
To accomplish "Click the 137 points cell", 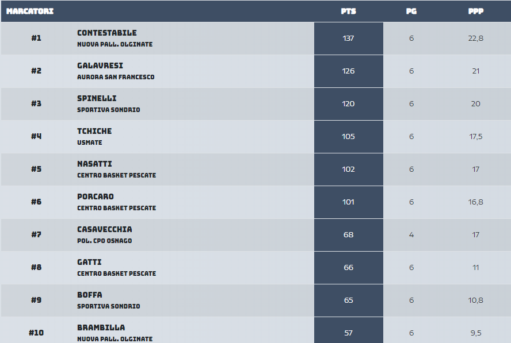I will point(348,38).
